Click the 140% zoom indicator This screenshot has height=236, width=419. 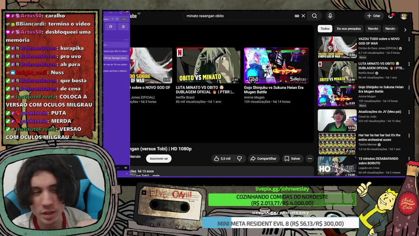coord(124,19)
